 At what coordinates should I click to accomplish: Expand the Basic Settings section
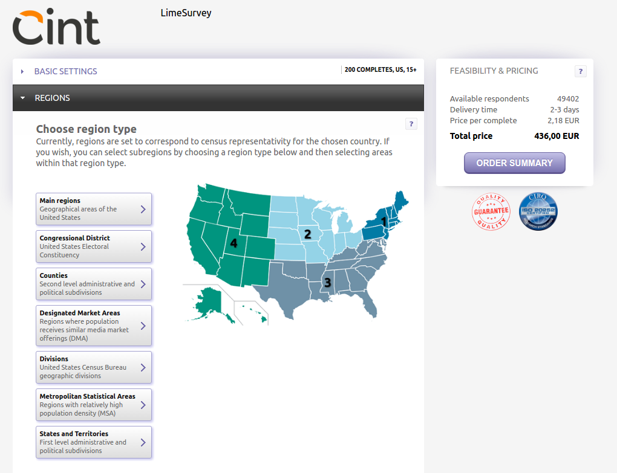[x=65, y=71]
